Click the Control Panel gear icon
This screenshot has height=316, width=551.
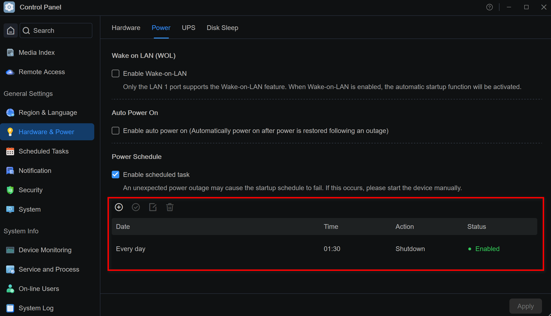[9, 7]
